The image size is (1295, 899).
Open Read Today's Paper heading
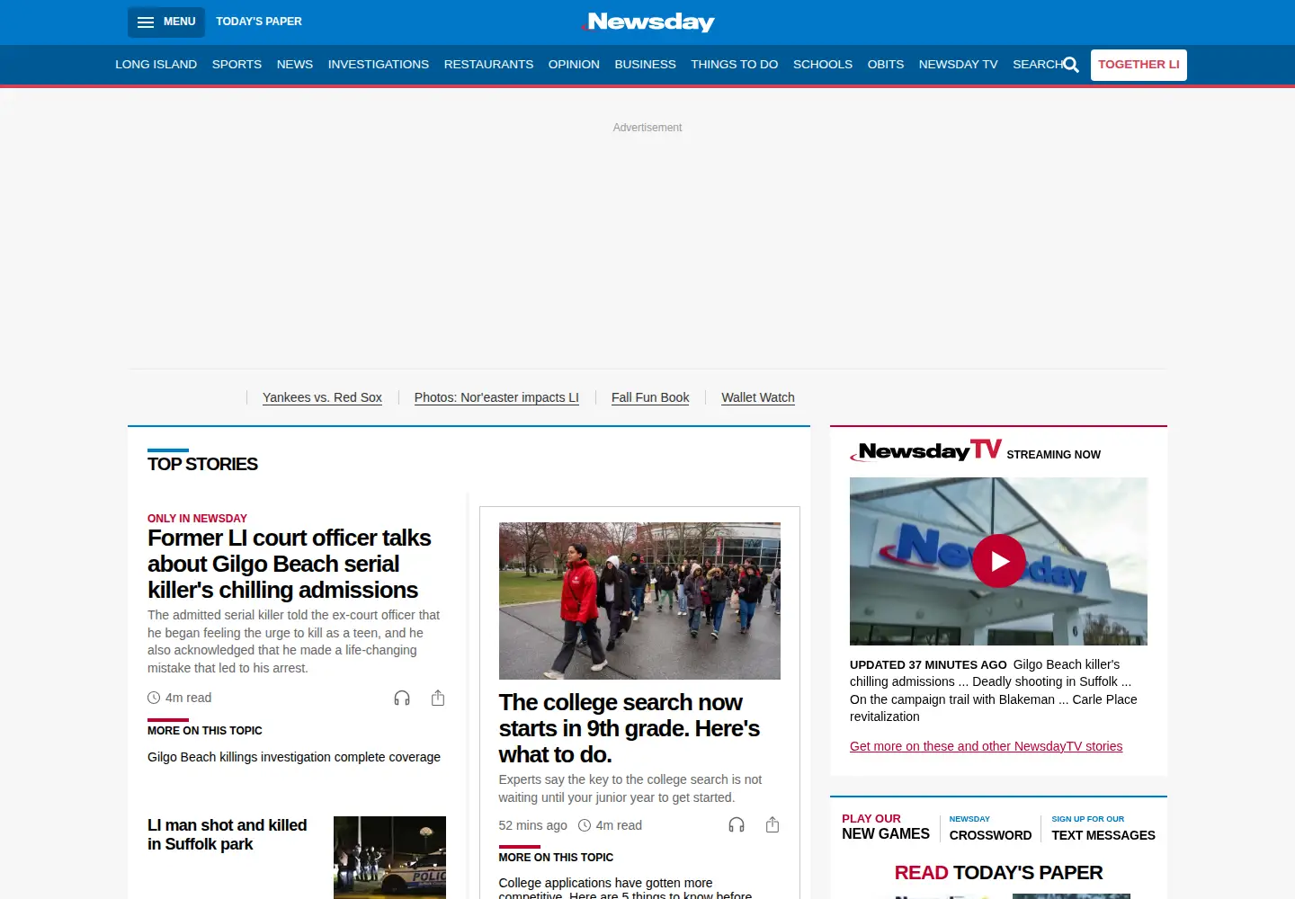[998, 872]
